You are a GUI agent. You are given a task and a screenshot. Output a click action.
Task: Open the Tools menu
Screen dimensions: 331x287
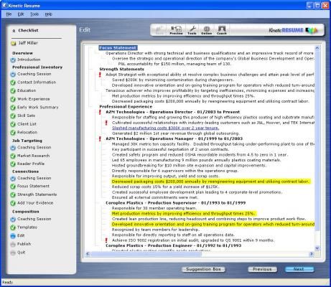pos(34,14)
